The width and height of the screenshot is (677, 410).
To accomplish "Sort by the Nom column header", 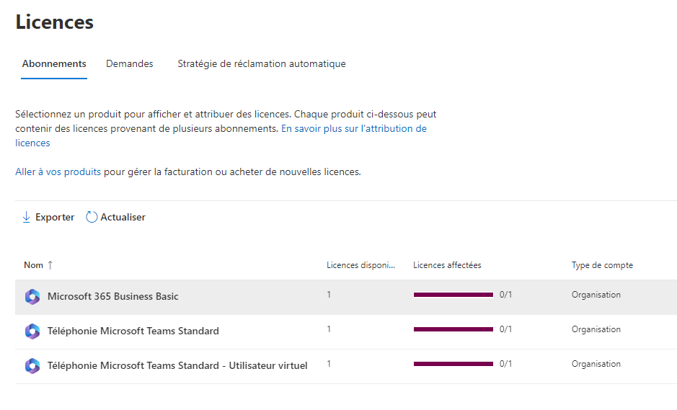I will point(33,265).
